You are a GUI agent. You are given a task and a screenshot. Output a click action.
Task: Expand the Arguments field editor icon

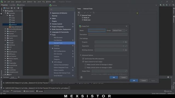click(126, 46)
